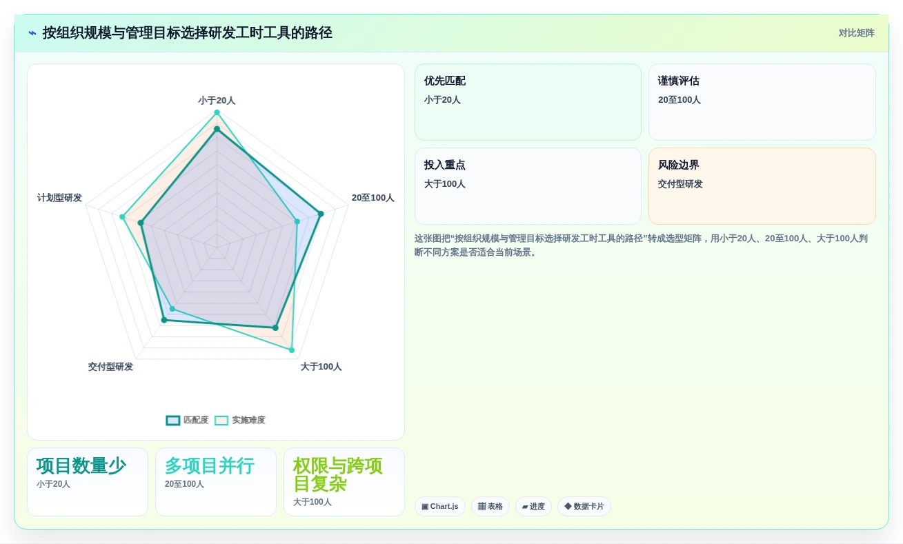The width and height of the screenshot is (903, 544).
Task: Click radar axis label 计划型研发
Action: coord(59,198)
